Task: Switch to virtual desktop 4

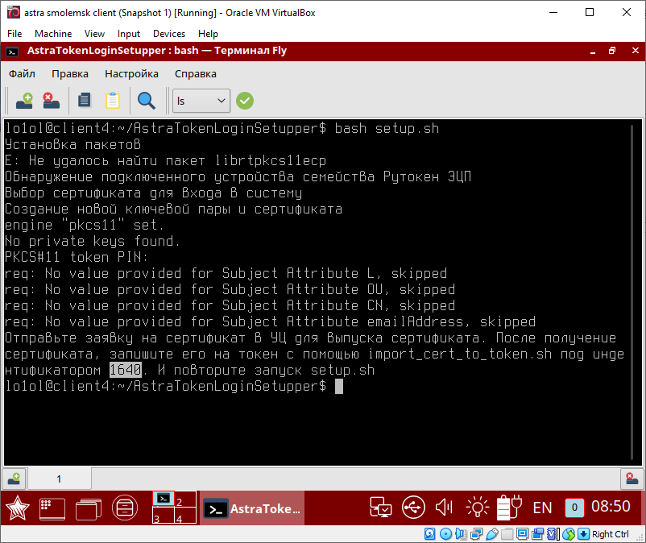Action: tap(185, 516)
